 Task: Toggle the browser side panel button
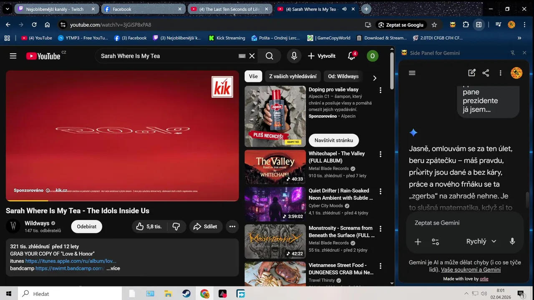click(x=479, y=25)
